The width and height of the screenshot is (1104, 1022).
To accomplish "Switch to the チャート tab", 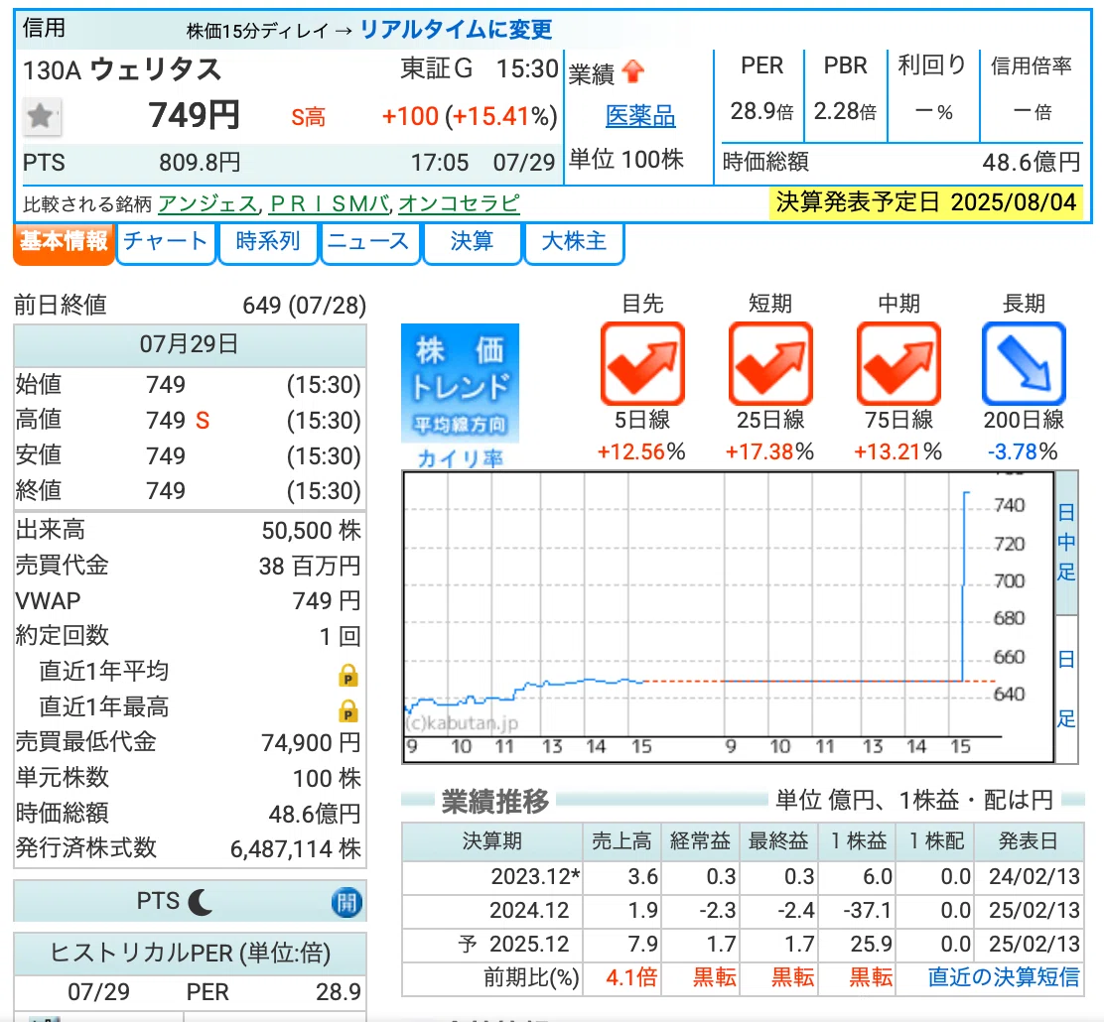I will (166, 243).
